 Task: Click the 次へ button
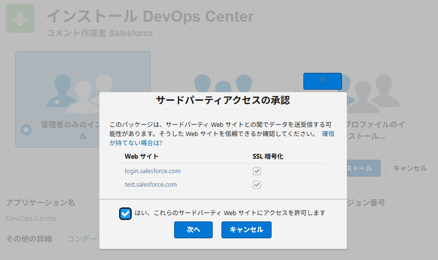click(193, 230)
